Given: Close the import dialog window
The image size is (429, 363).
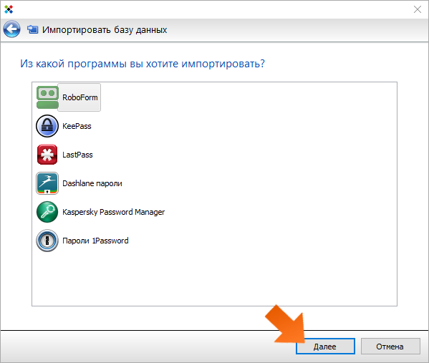Looking at the screenshot, I should pyautogui.click(x=418, y=9).
